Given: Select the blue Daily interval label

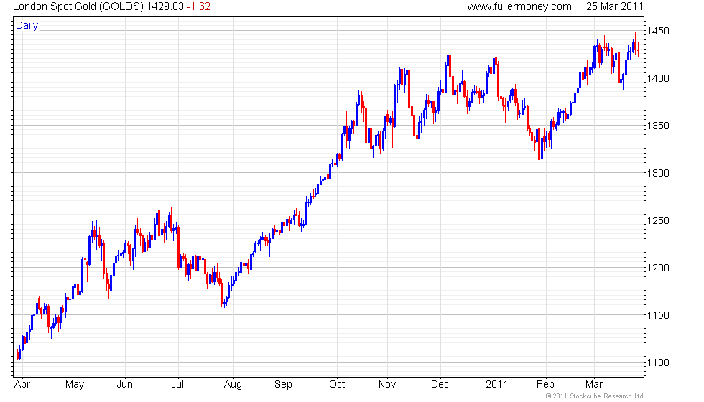Looking at the screenshot, I should (x=27, y=26).
